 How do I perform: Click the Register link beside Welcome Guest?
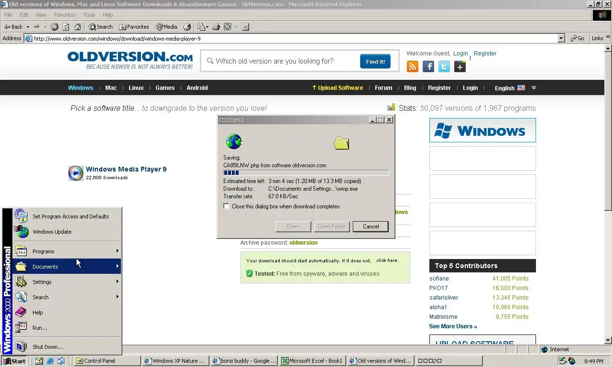[485, 54]
